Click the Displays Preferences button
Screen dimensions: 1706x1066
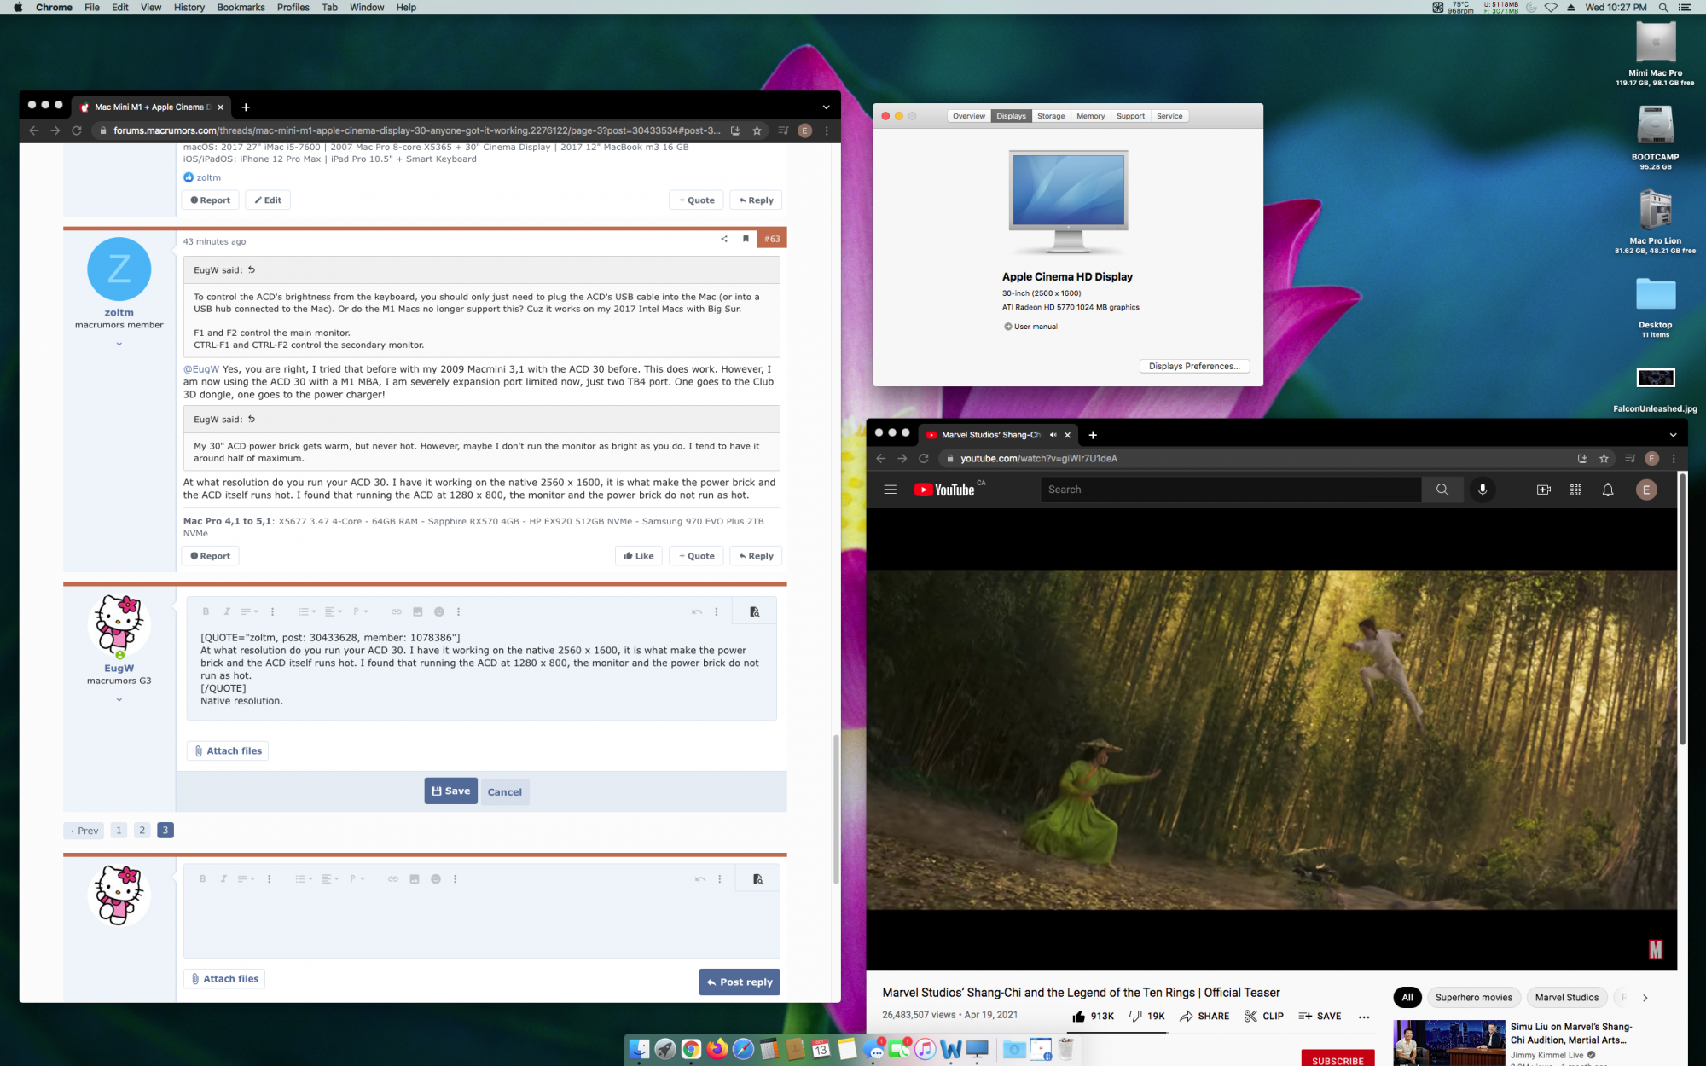click(x=1194, y=366)
